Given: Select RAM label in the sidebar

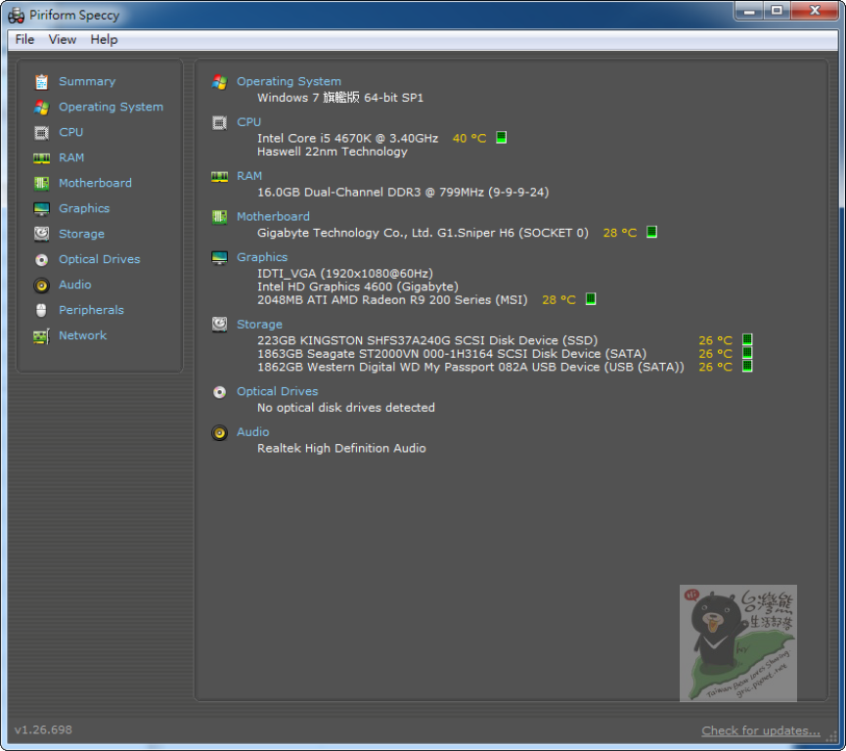Looking at the screenshot, I should [x=71, y=157].
